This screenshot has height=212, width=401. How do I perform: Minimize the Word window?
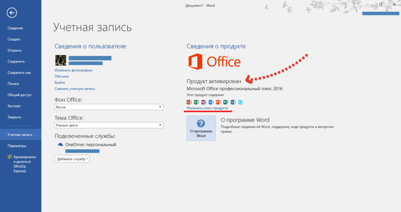(367, 5)
